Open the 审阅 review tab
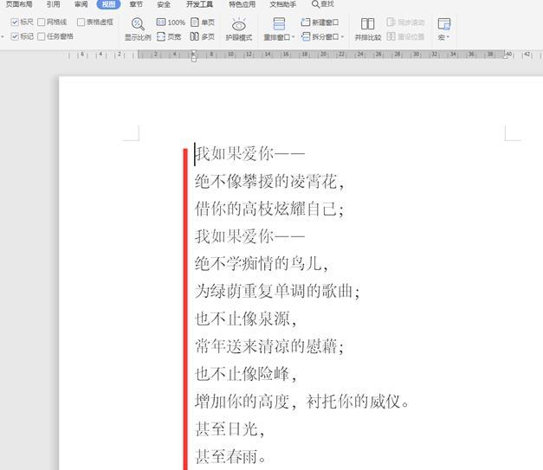543x470 pixels. pyautogui.click(x=81, y=4)
